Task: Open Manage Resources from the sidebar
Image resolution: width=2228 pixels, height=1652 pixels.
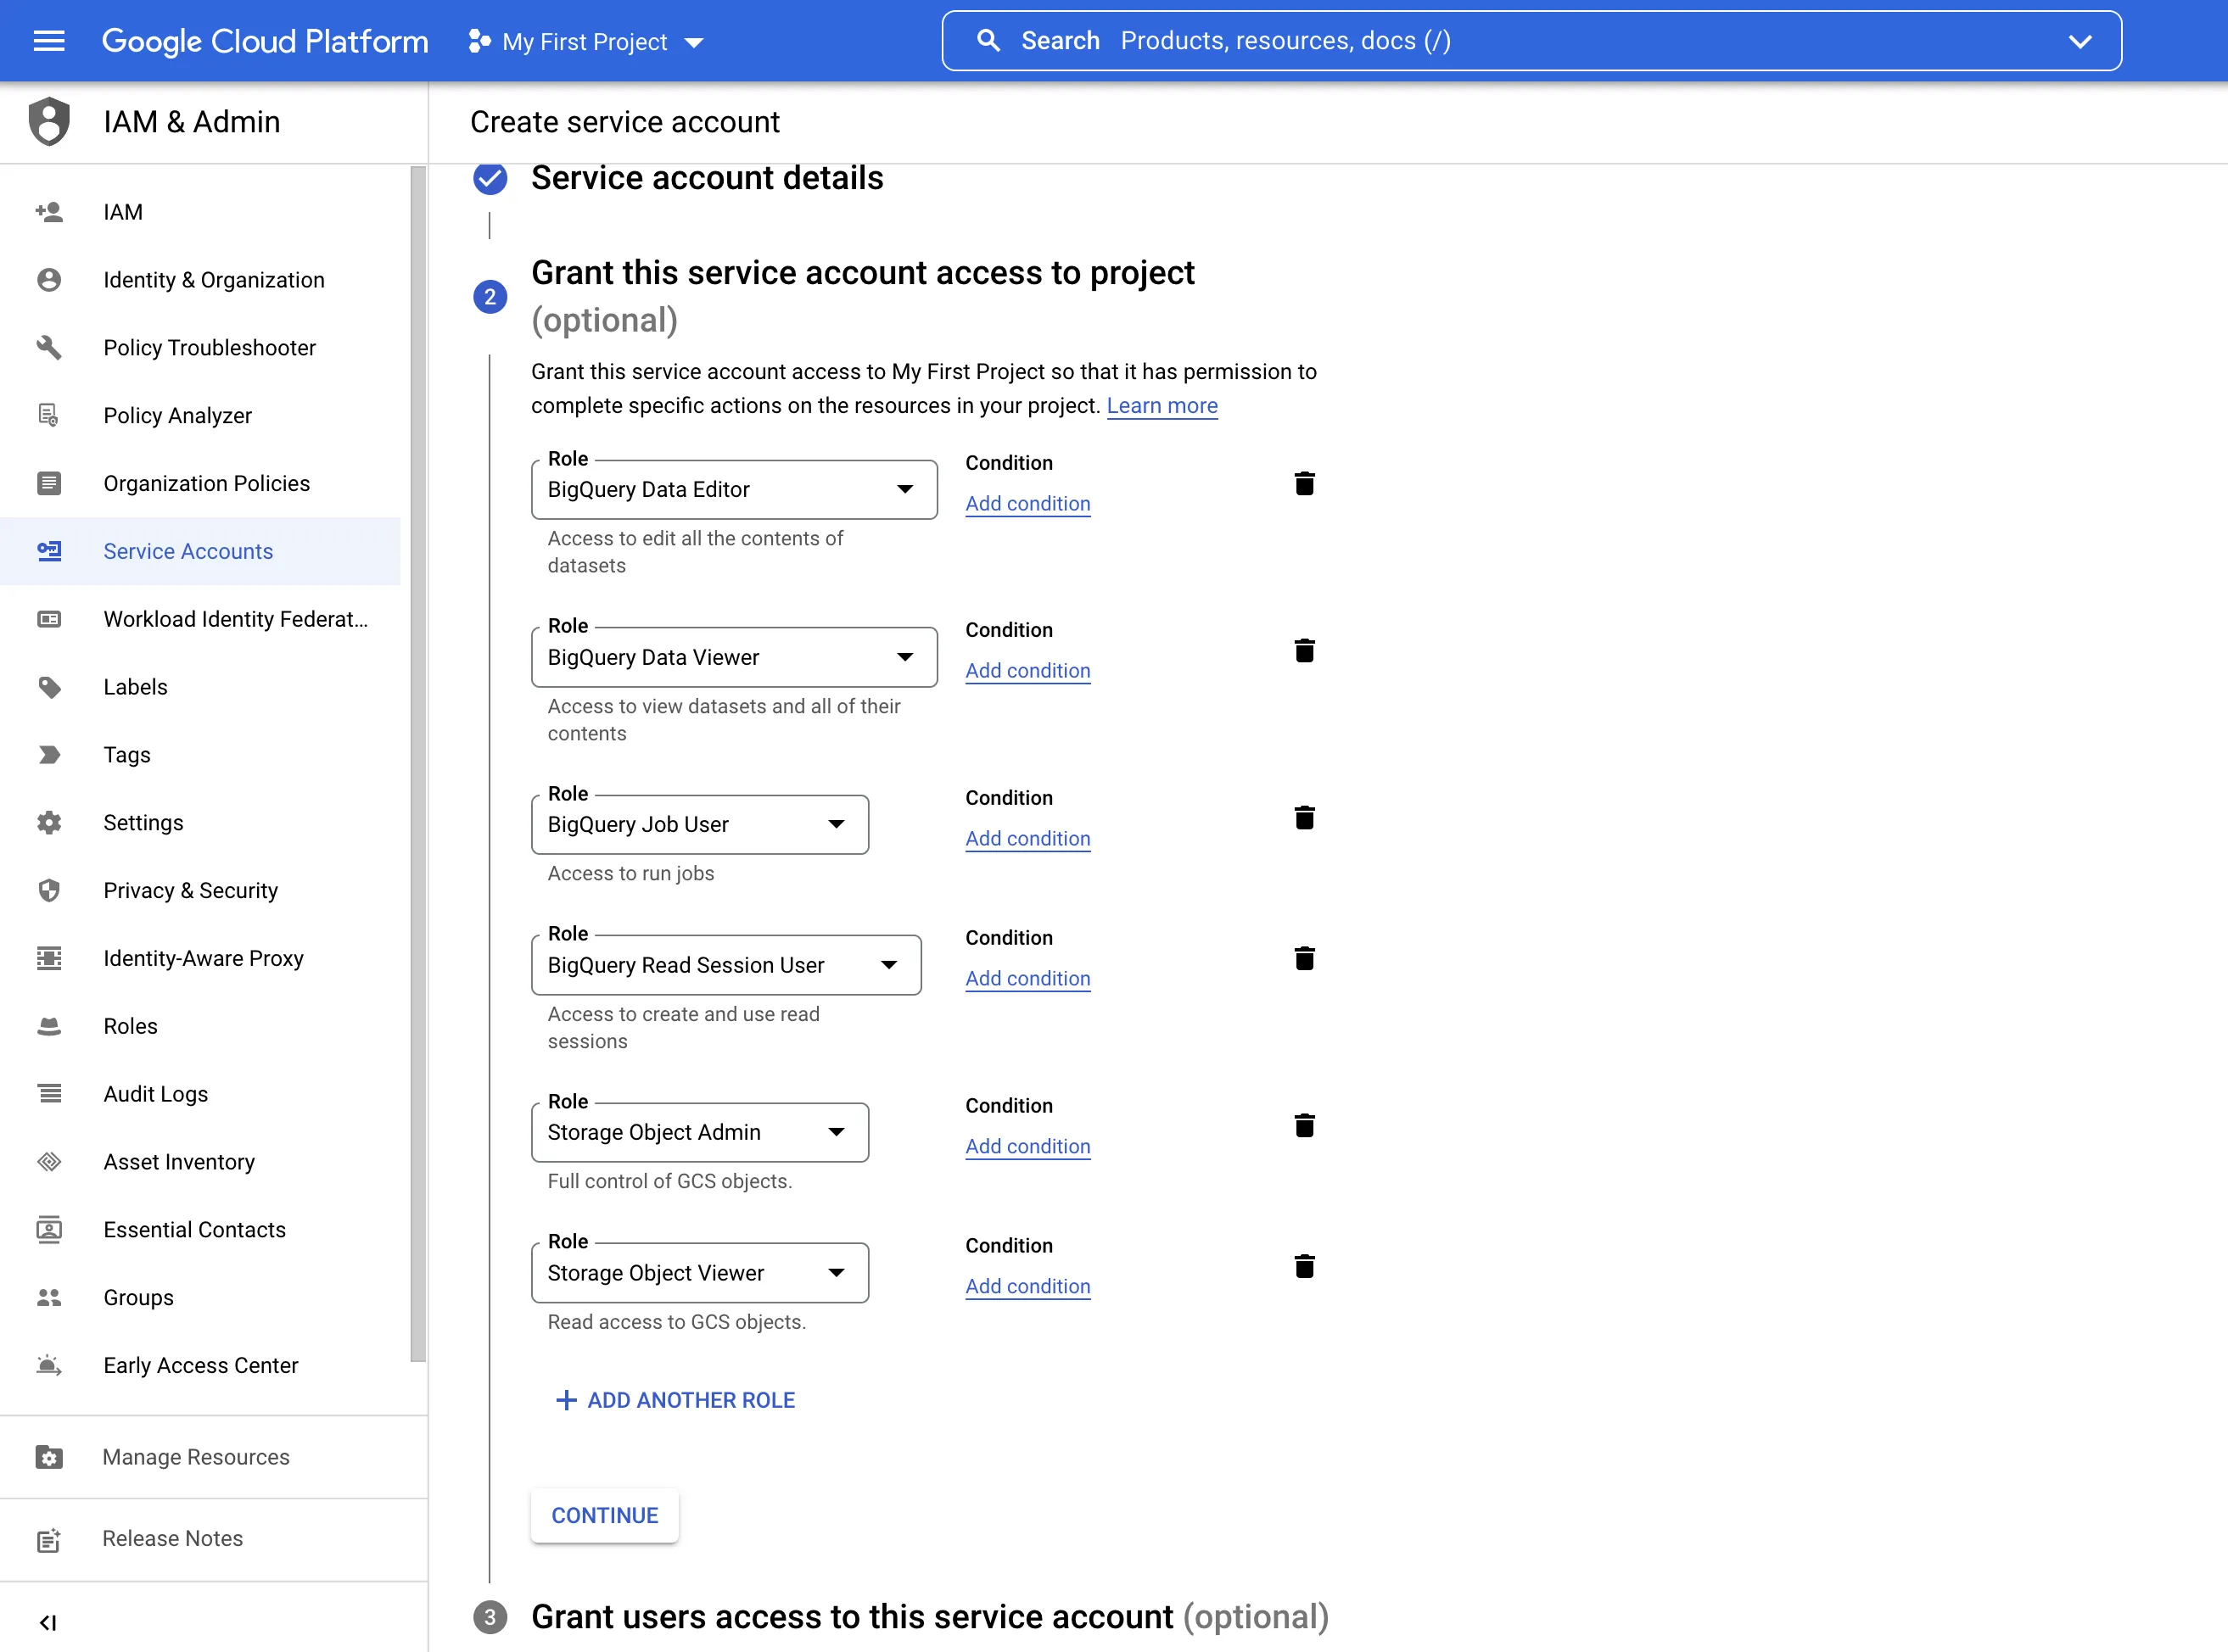Action: pos(195,1457)
